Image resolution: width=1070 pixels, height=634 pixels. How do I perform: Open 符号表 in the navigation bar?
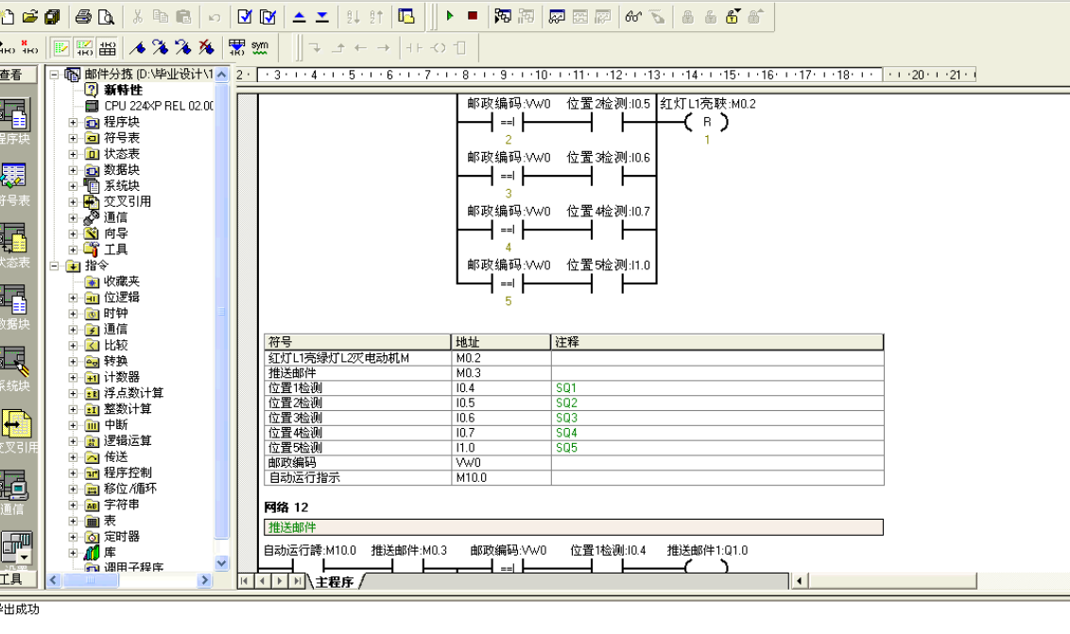pos(15,183)
